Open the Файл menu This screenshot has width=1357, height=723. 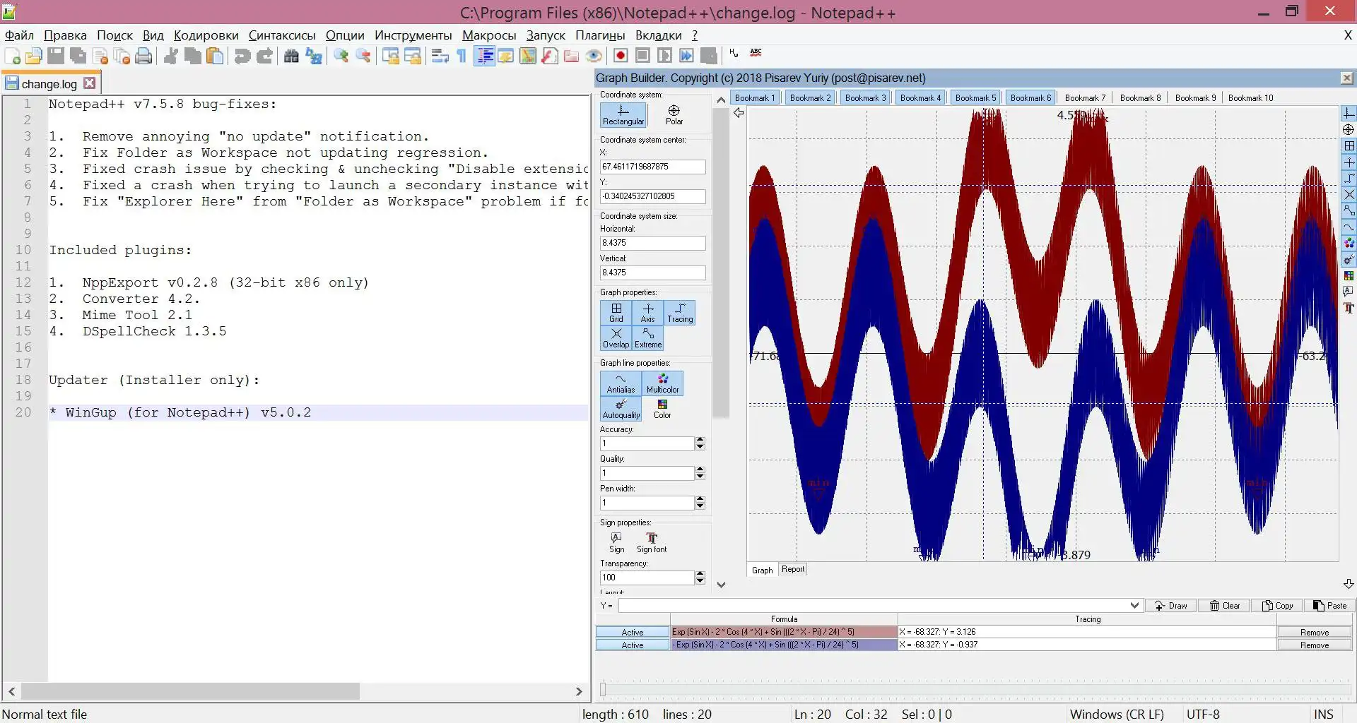point(19,35)
